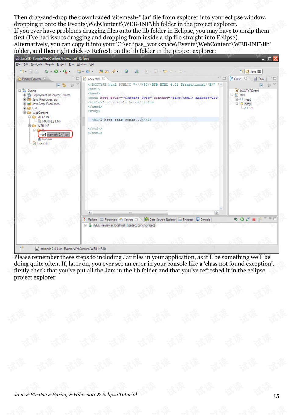Select the WEB-INF folder
Image resolution: width=293 pixels, height=415 pixels.
pyautogui.click(x=41, y=126)
